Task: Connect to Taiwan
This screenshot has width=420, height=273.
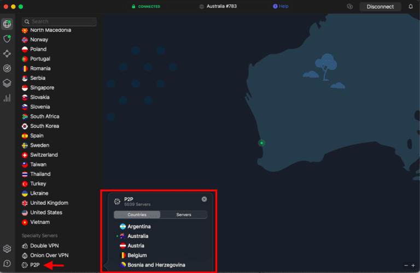Action: pyautogui.click(x=38, y=165)
